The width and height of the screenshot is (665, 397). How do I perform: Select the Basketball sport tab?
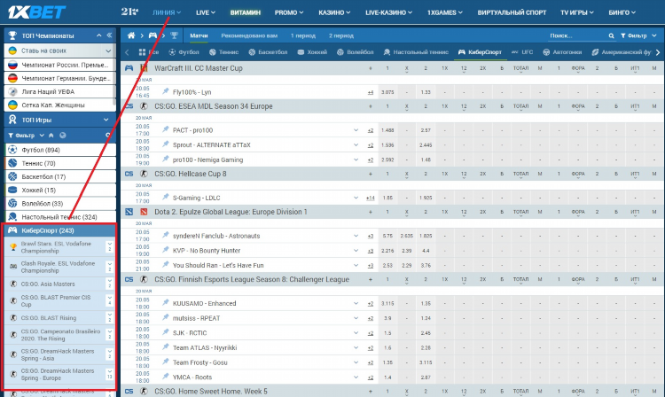click(268, 52)
